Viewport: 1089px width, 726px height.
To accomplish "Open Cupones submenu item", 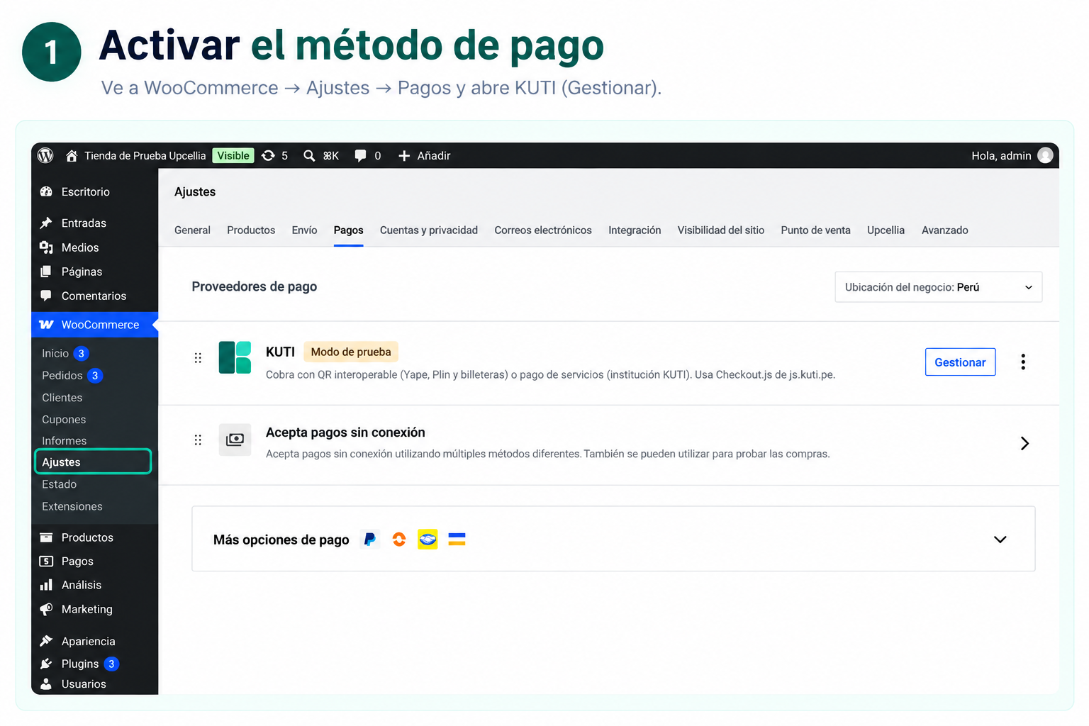I will 64,420.
